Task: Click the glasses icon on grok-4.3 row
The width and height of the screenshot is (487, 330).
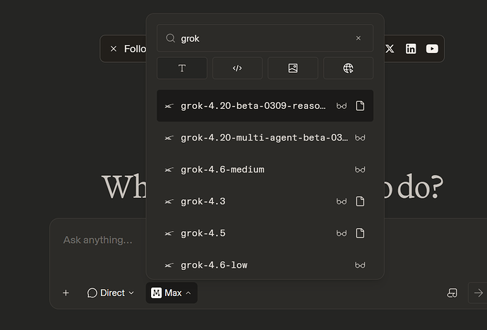Action: coord(342,201)
